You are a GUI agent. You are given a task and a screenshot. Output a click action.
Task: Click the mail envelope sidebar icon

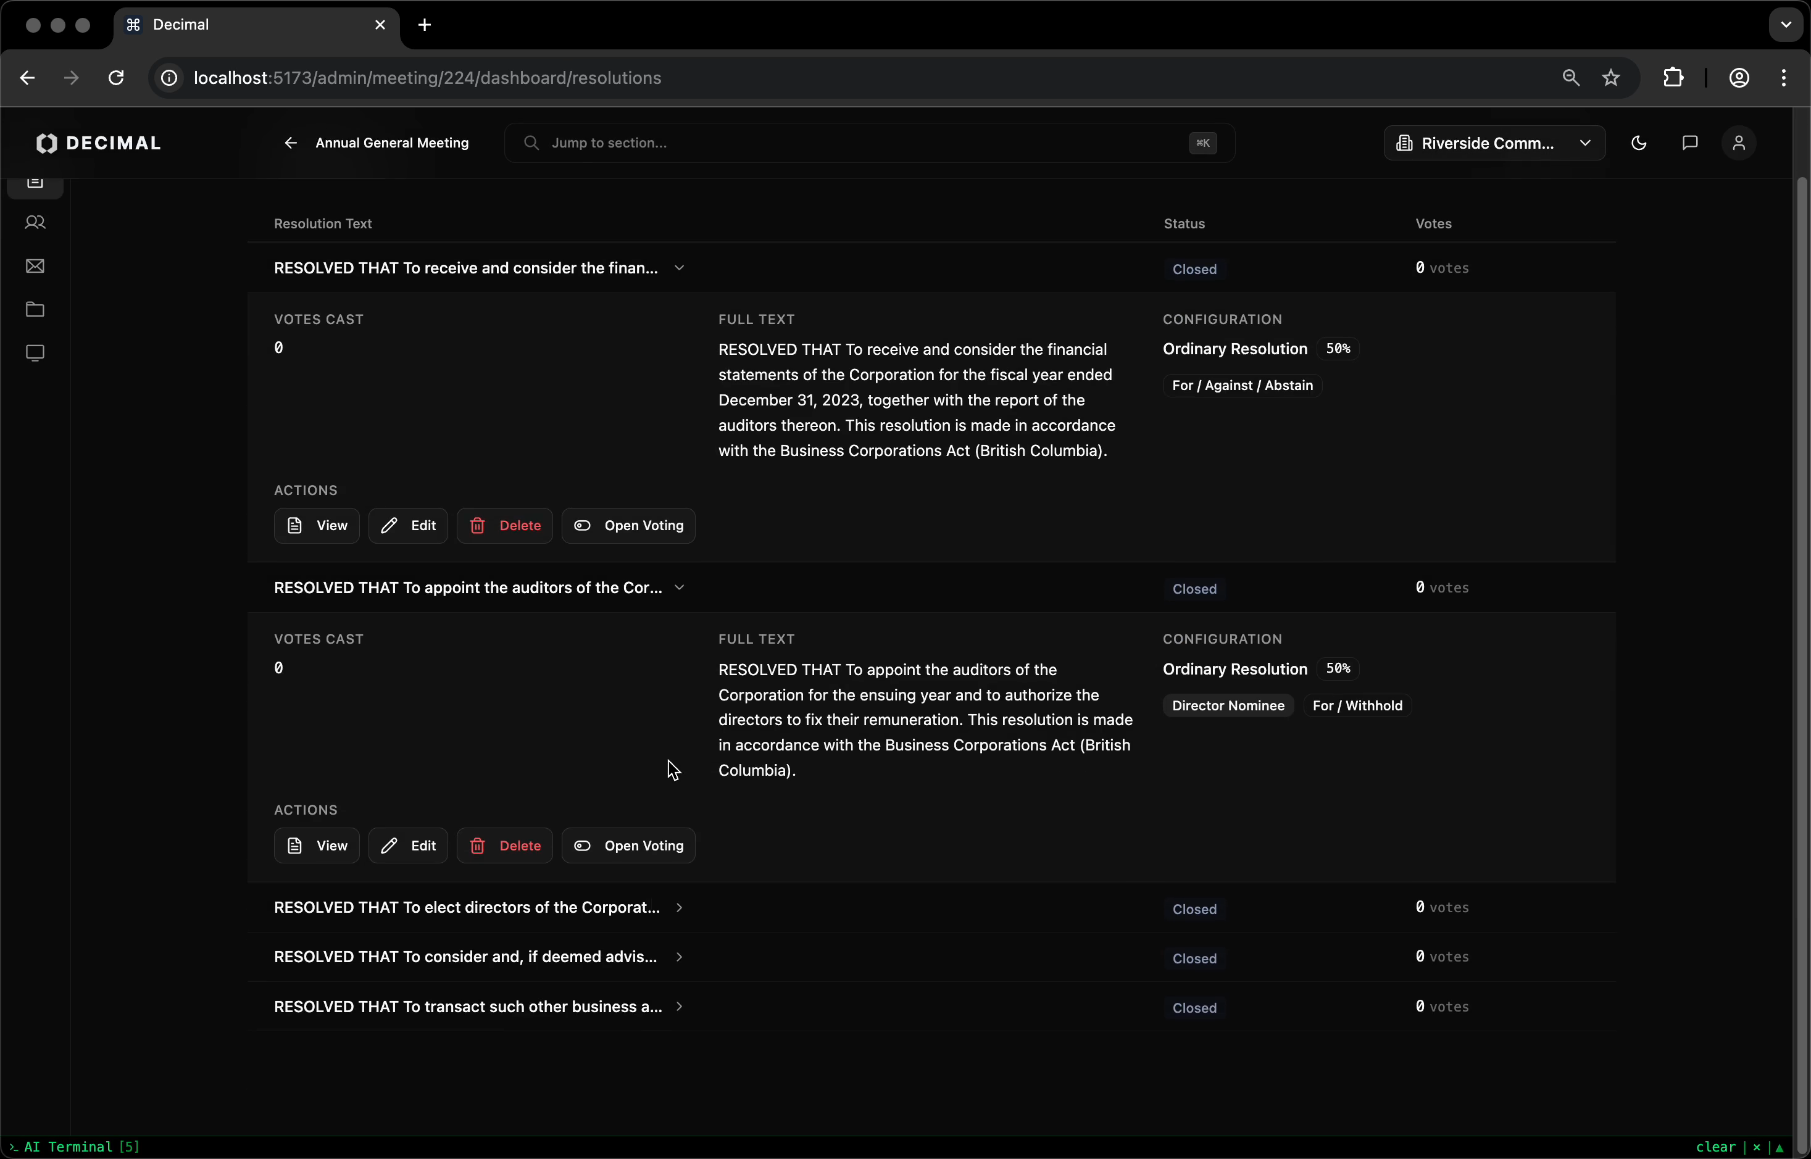point(35,267)
